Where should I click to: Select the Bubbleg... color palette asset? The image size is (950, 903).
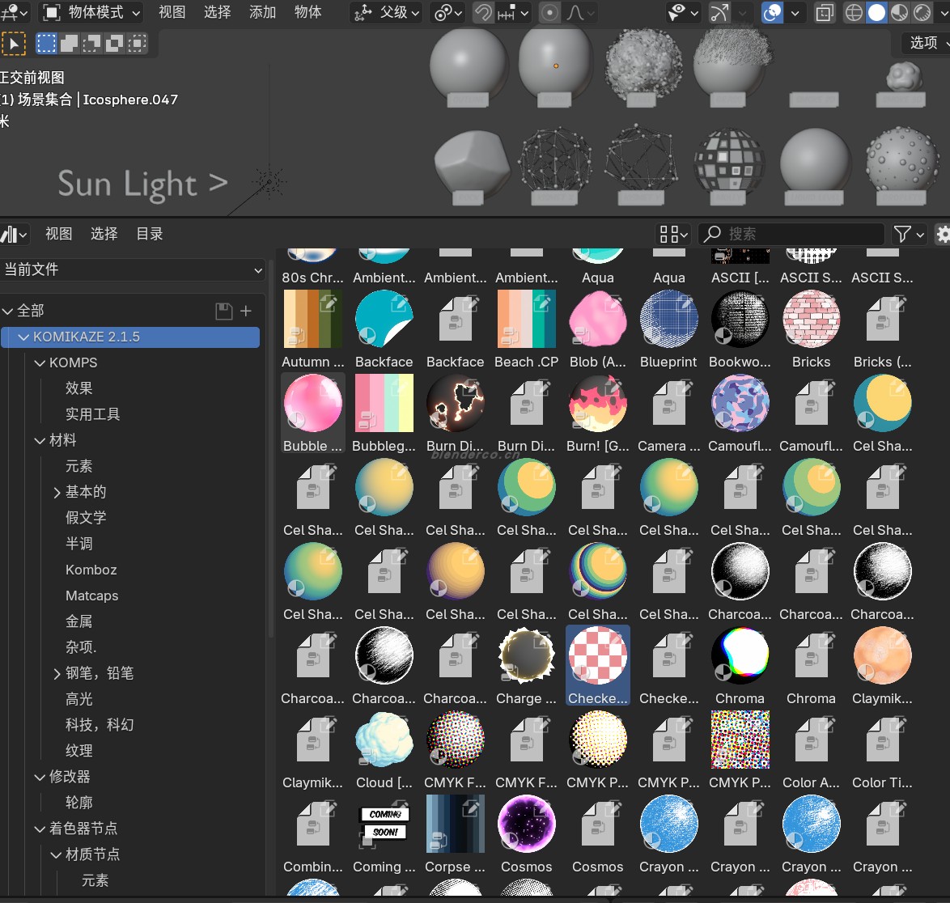pos(384,413)
